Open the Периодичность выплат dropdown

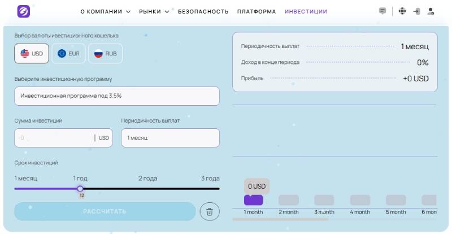(x=170, y=138)
